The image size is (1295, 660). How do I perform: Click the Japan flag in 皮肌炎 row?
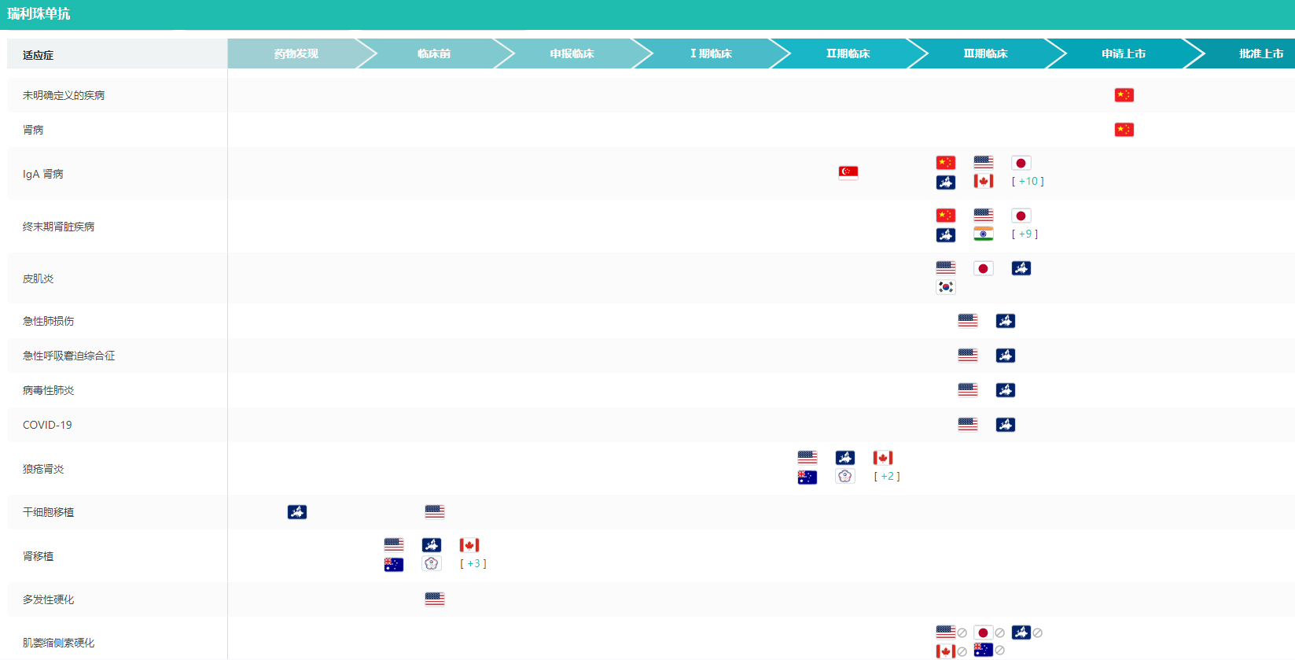tap(984, 268)
